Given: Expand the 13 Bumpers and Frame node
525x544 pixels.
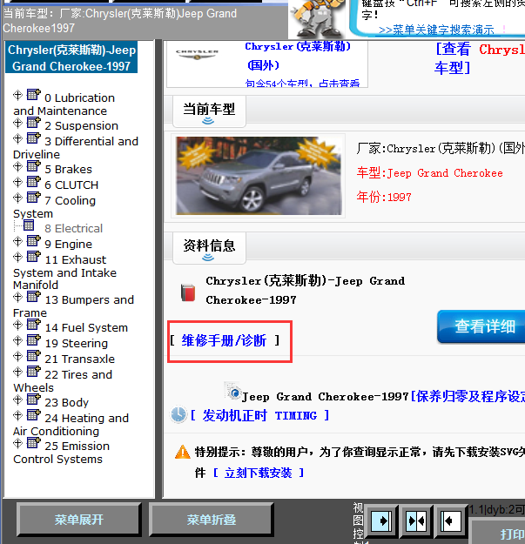Looking at the screenshot, I should pos(17,297).
